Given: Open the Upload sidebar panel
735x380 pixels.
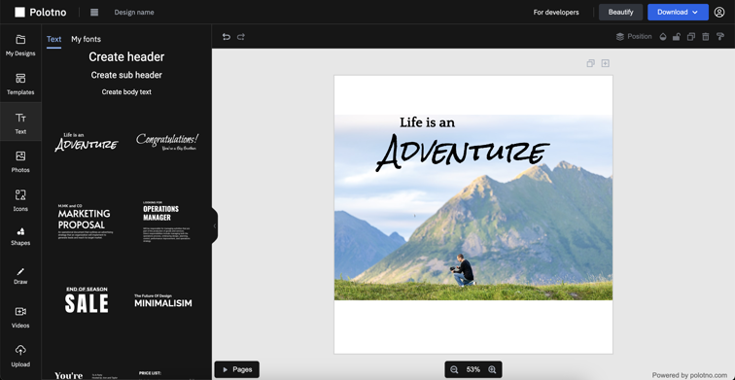Looking at the screenshot, I should tap(20, 356).
